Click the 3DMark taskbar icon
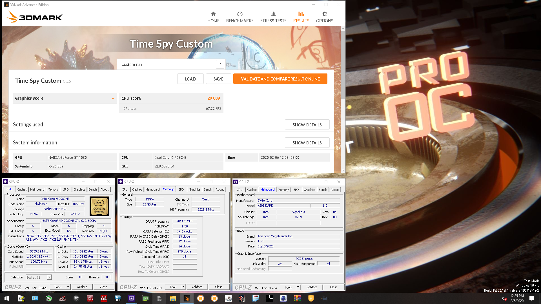 pyautogui.click(x=187, y=298)
